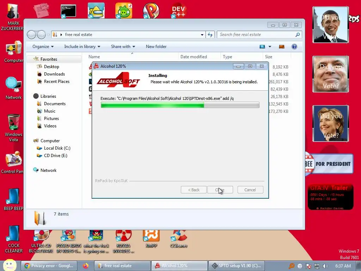Screen dimensions: 361x271
Task: Open the Action Center flag tray icon
Action: pyautogui.click(x=308, y=266)
